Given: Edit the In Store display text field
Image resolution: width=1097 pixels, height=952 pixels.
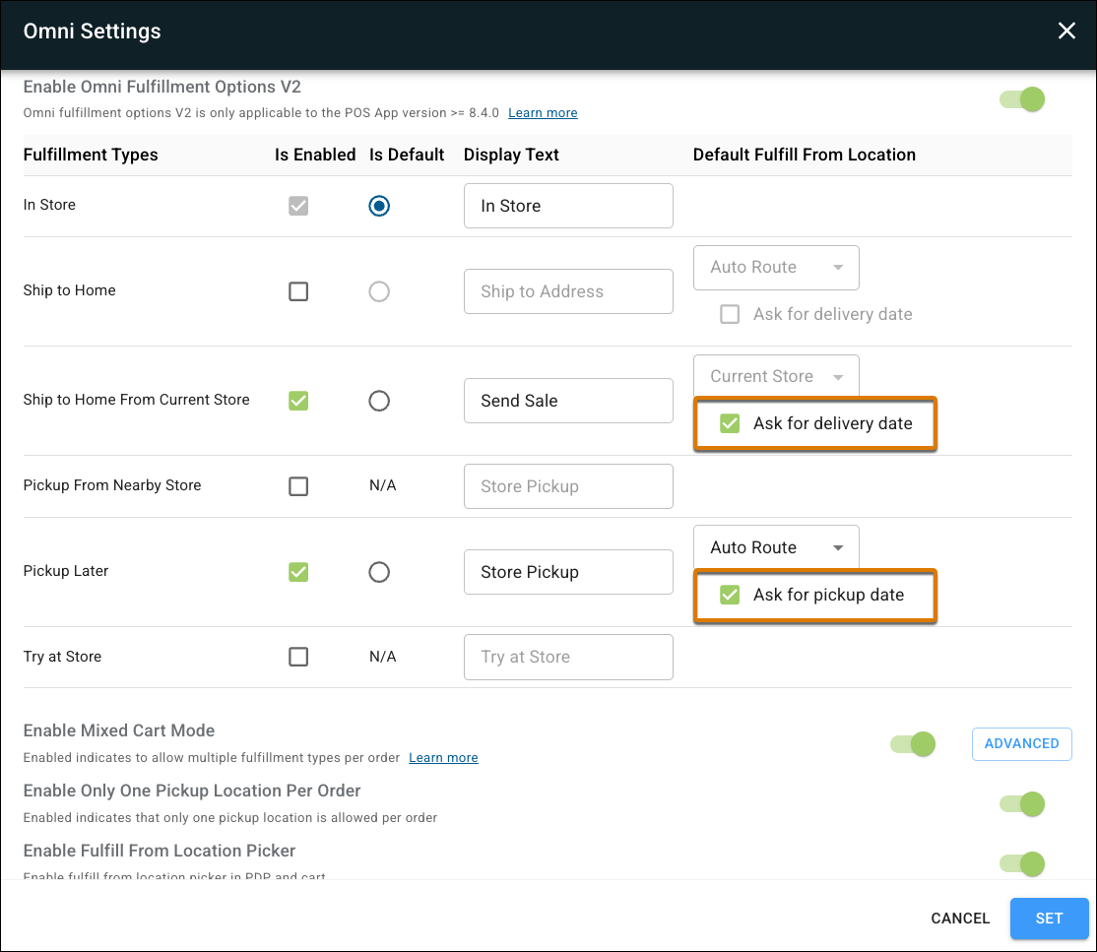Looking at the screenshot, I should 568,206.
